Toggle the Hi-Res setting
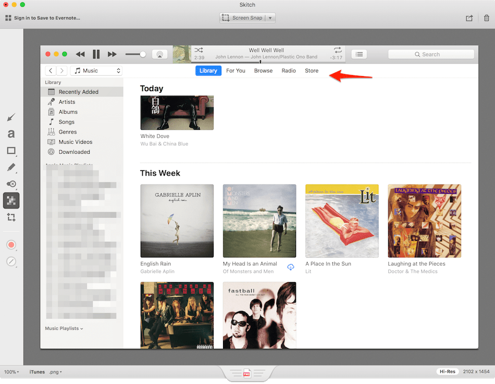The height and width of the screenshot is (384, 495). pyautogui.click(x=447, y=371)
